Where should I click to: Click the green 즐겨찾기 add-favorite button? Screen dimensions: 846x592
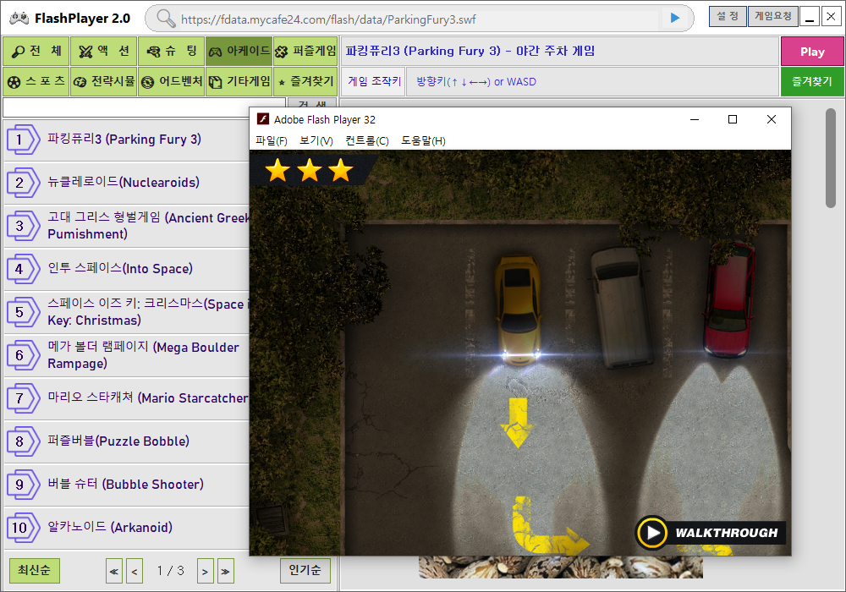tap(812, 81)
